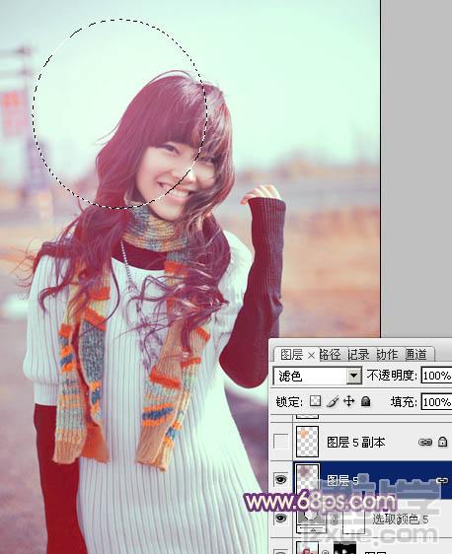Click link icon on 图层 5 layer
The image size is (452, 554).
(x=443, y=480)
